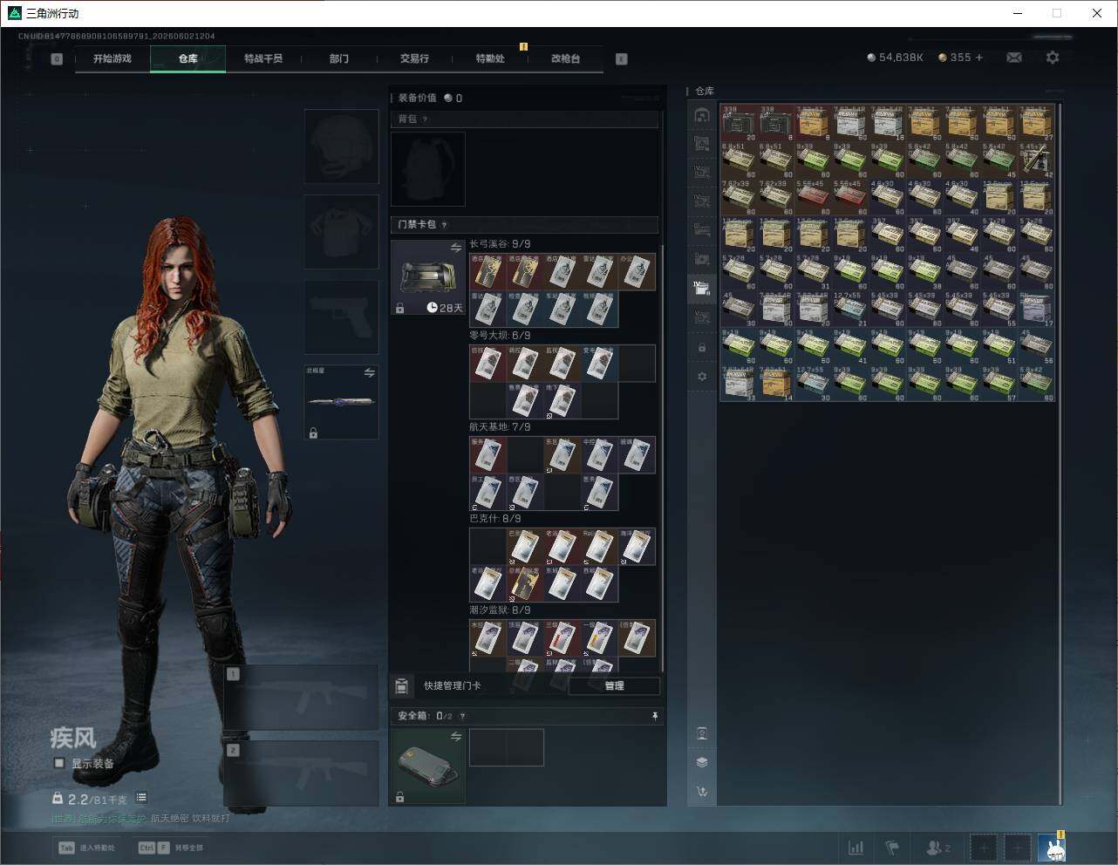The image size is (1118, 865).
Task: Switch to the 开始游戏 tab
Action: point(112,58)
